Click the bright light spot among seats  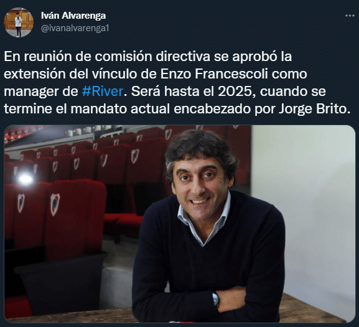tap(25, 179)
